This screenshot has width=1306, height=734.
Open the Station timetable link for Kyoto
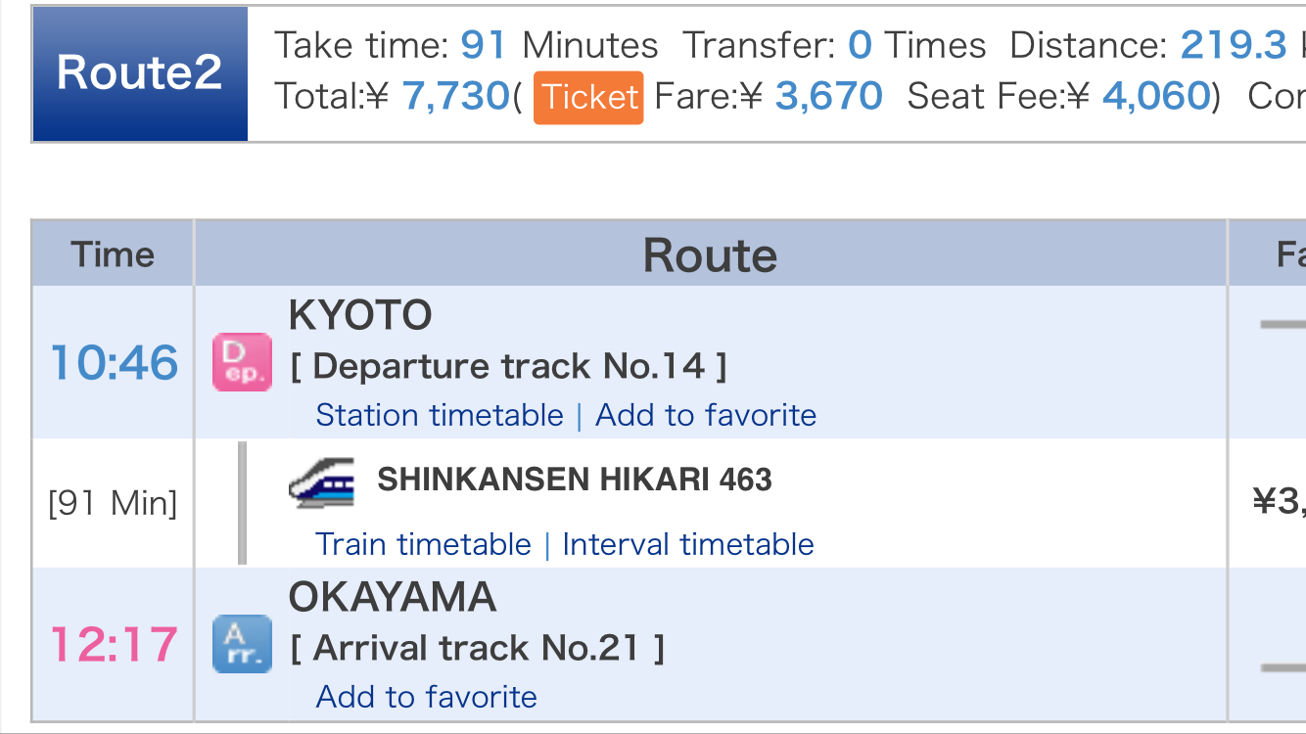click(x=440, y=415)
